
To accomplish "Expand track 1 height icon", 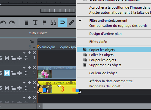I will [x=19, y=58].
